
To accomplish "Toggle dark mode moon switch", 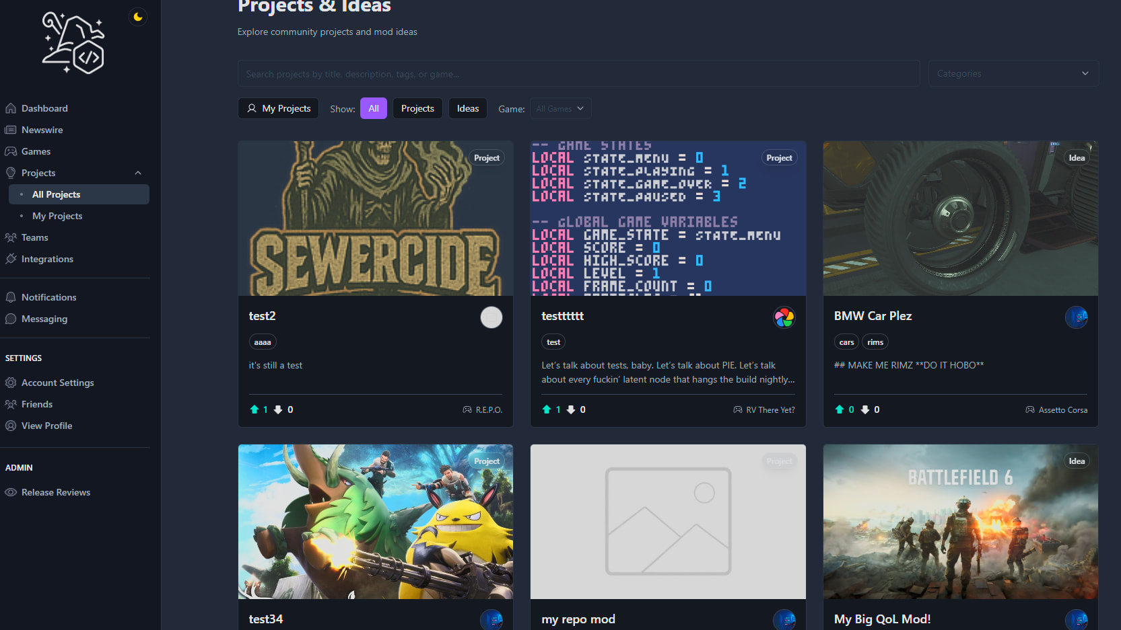I will 138,17.
